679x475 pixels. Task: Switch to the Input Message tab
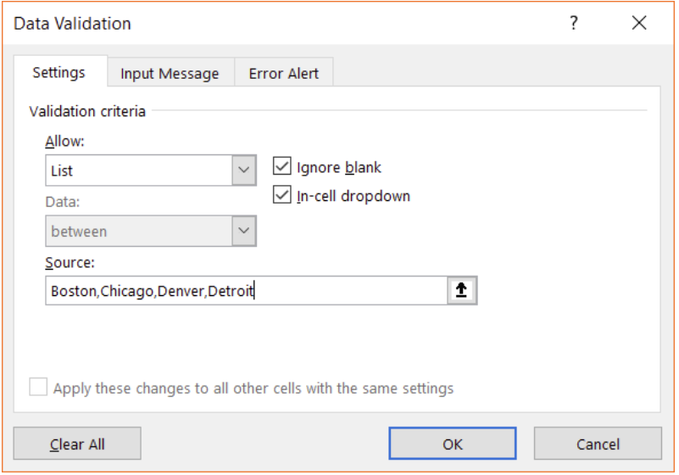[x=170, y=74]
